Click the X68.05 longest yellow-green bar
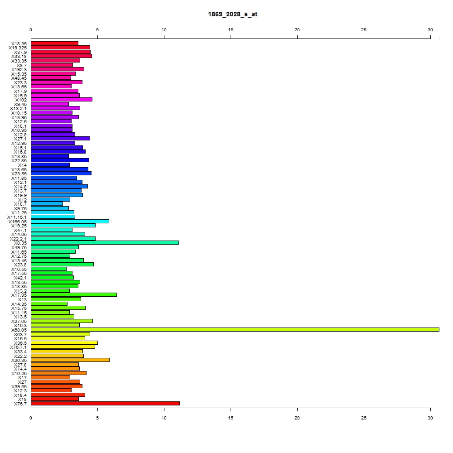Image resolution: width=453 pixels, height=453 pixels. click(x=235, y=330)
